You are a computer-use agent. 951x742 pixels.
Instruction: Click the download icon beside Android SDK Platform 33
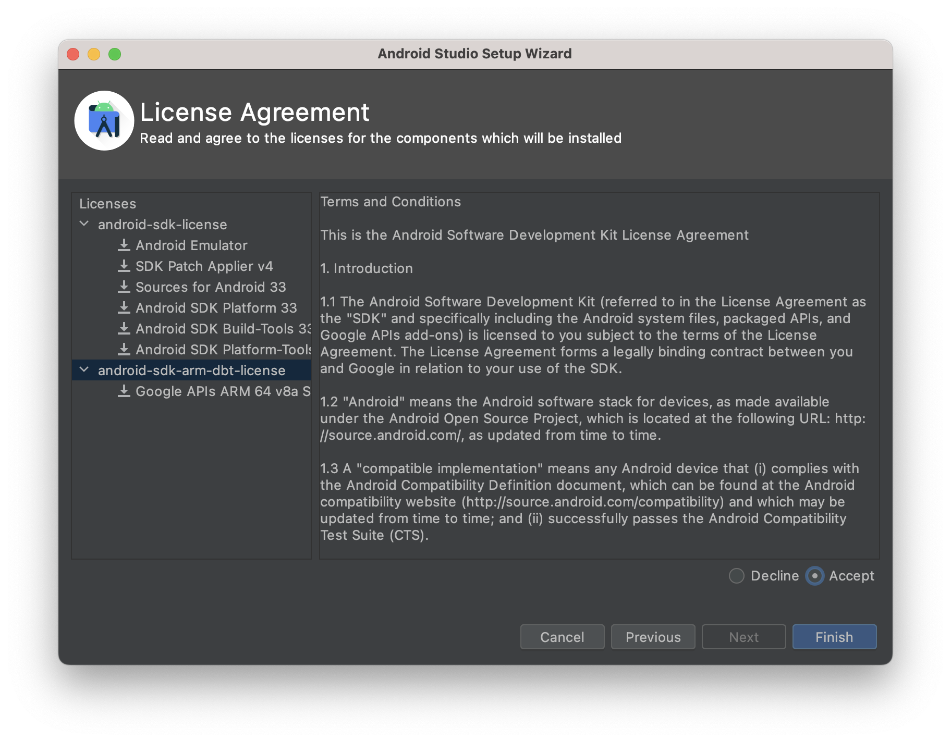click(x=124, y=307)
